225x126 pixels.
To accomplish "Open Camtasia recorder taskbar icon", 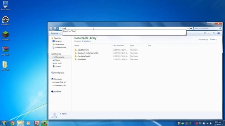I will tap(45, 123).
